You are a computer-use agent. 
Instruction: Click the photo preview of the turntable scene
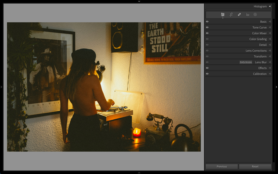(x=104, y=87)
